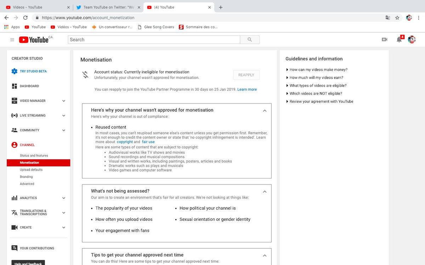Click the Your Contributions translate icon
The width and height of the screenshot is (425, 265).
15,248
